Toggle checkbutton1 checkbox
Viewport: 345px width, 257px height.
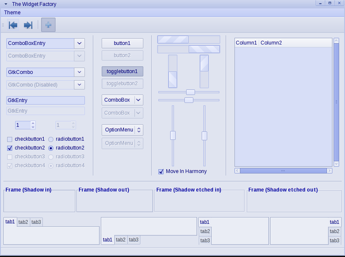[x=10, y=139]
